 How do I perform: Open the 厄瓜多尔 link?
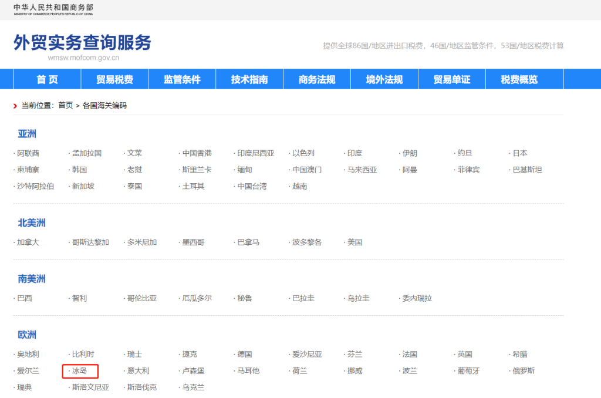(x=197, y=298)
